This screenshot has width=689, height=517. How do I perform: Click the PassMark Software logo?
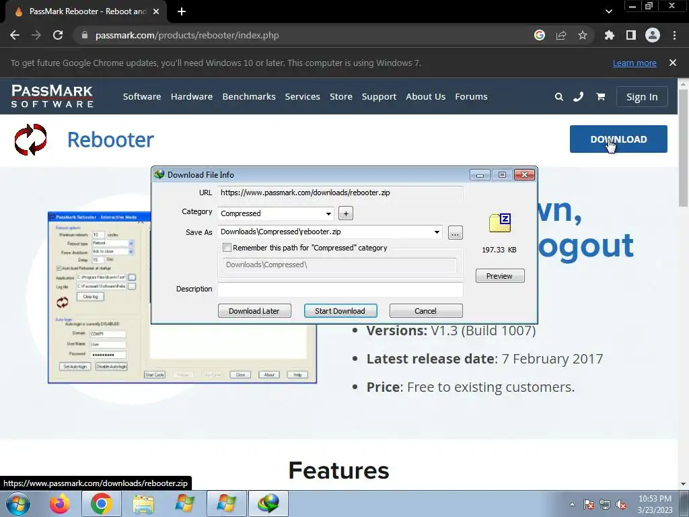point(52,96)
